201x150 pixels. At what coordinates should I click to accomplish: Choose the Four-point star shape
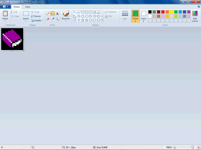79,20
